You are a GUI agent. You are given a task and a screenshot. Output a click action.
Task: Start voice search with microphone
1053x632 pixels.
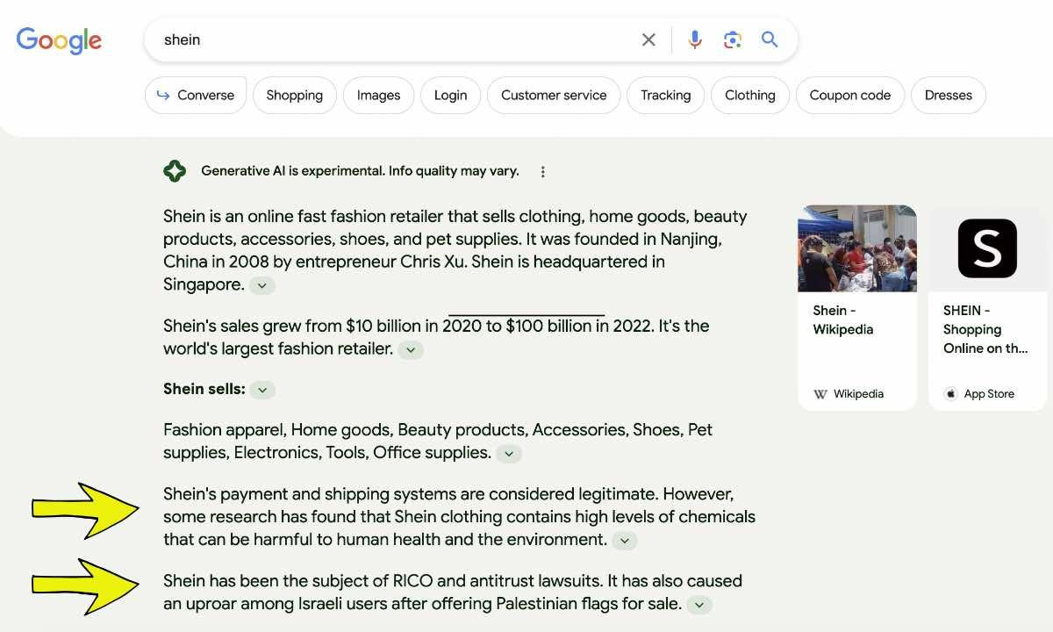coord(695,39)
